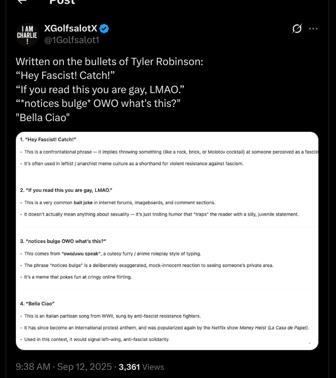Click the Sep 12, 2025 date

[85, 367]
